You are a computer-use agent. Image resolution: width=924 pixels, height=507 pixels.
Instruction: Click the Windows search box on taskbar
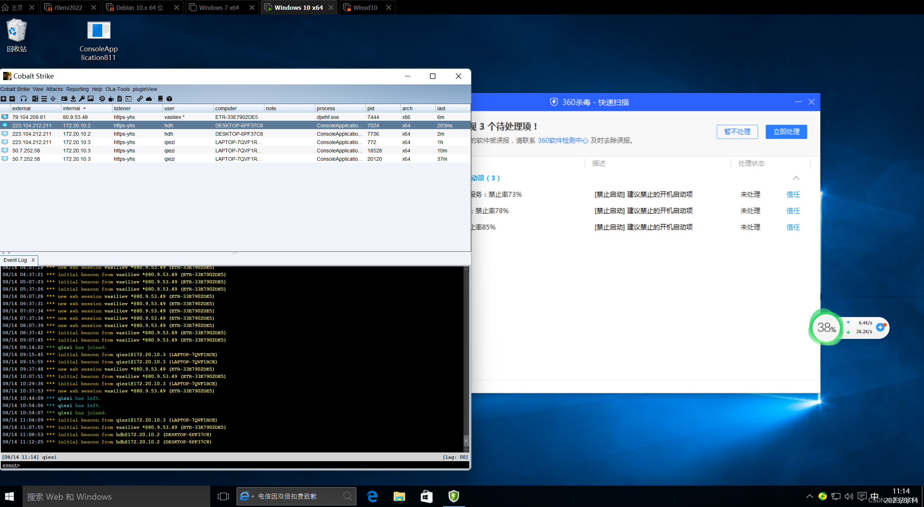(x=116, y=496)
